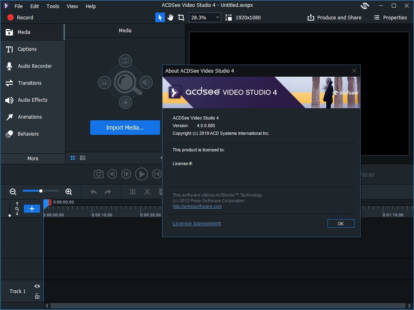Activate the hand pan tool

(x=171, y=17)
